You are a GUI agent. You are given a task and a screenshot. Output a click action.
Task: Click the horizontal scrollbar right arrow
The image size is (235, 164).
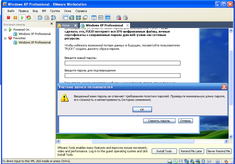click(x=226, y=141)
